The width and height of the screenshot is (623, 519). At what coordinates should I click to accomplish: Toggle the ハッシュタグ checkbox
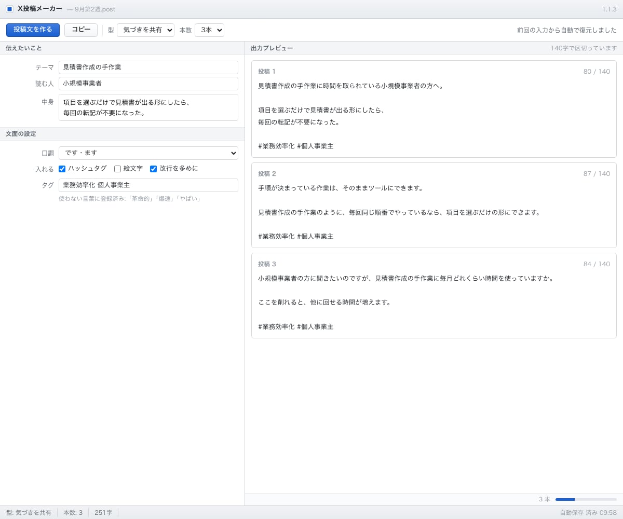click(62, 169)
